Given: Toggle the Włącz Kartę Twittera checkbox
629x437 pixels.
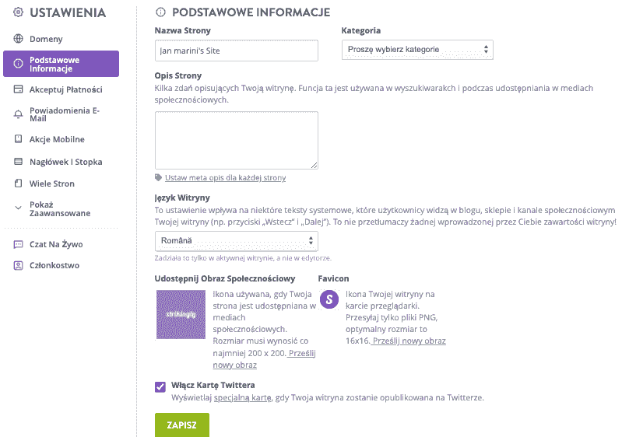Looking at the screenshot, I should point(160,386).
